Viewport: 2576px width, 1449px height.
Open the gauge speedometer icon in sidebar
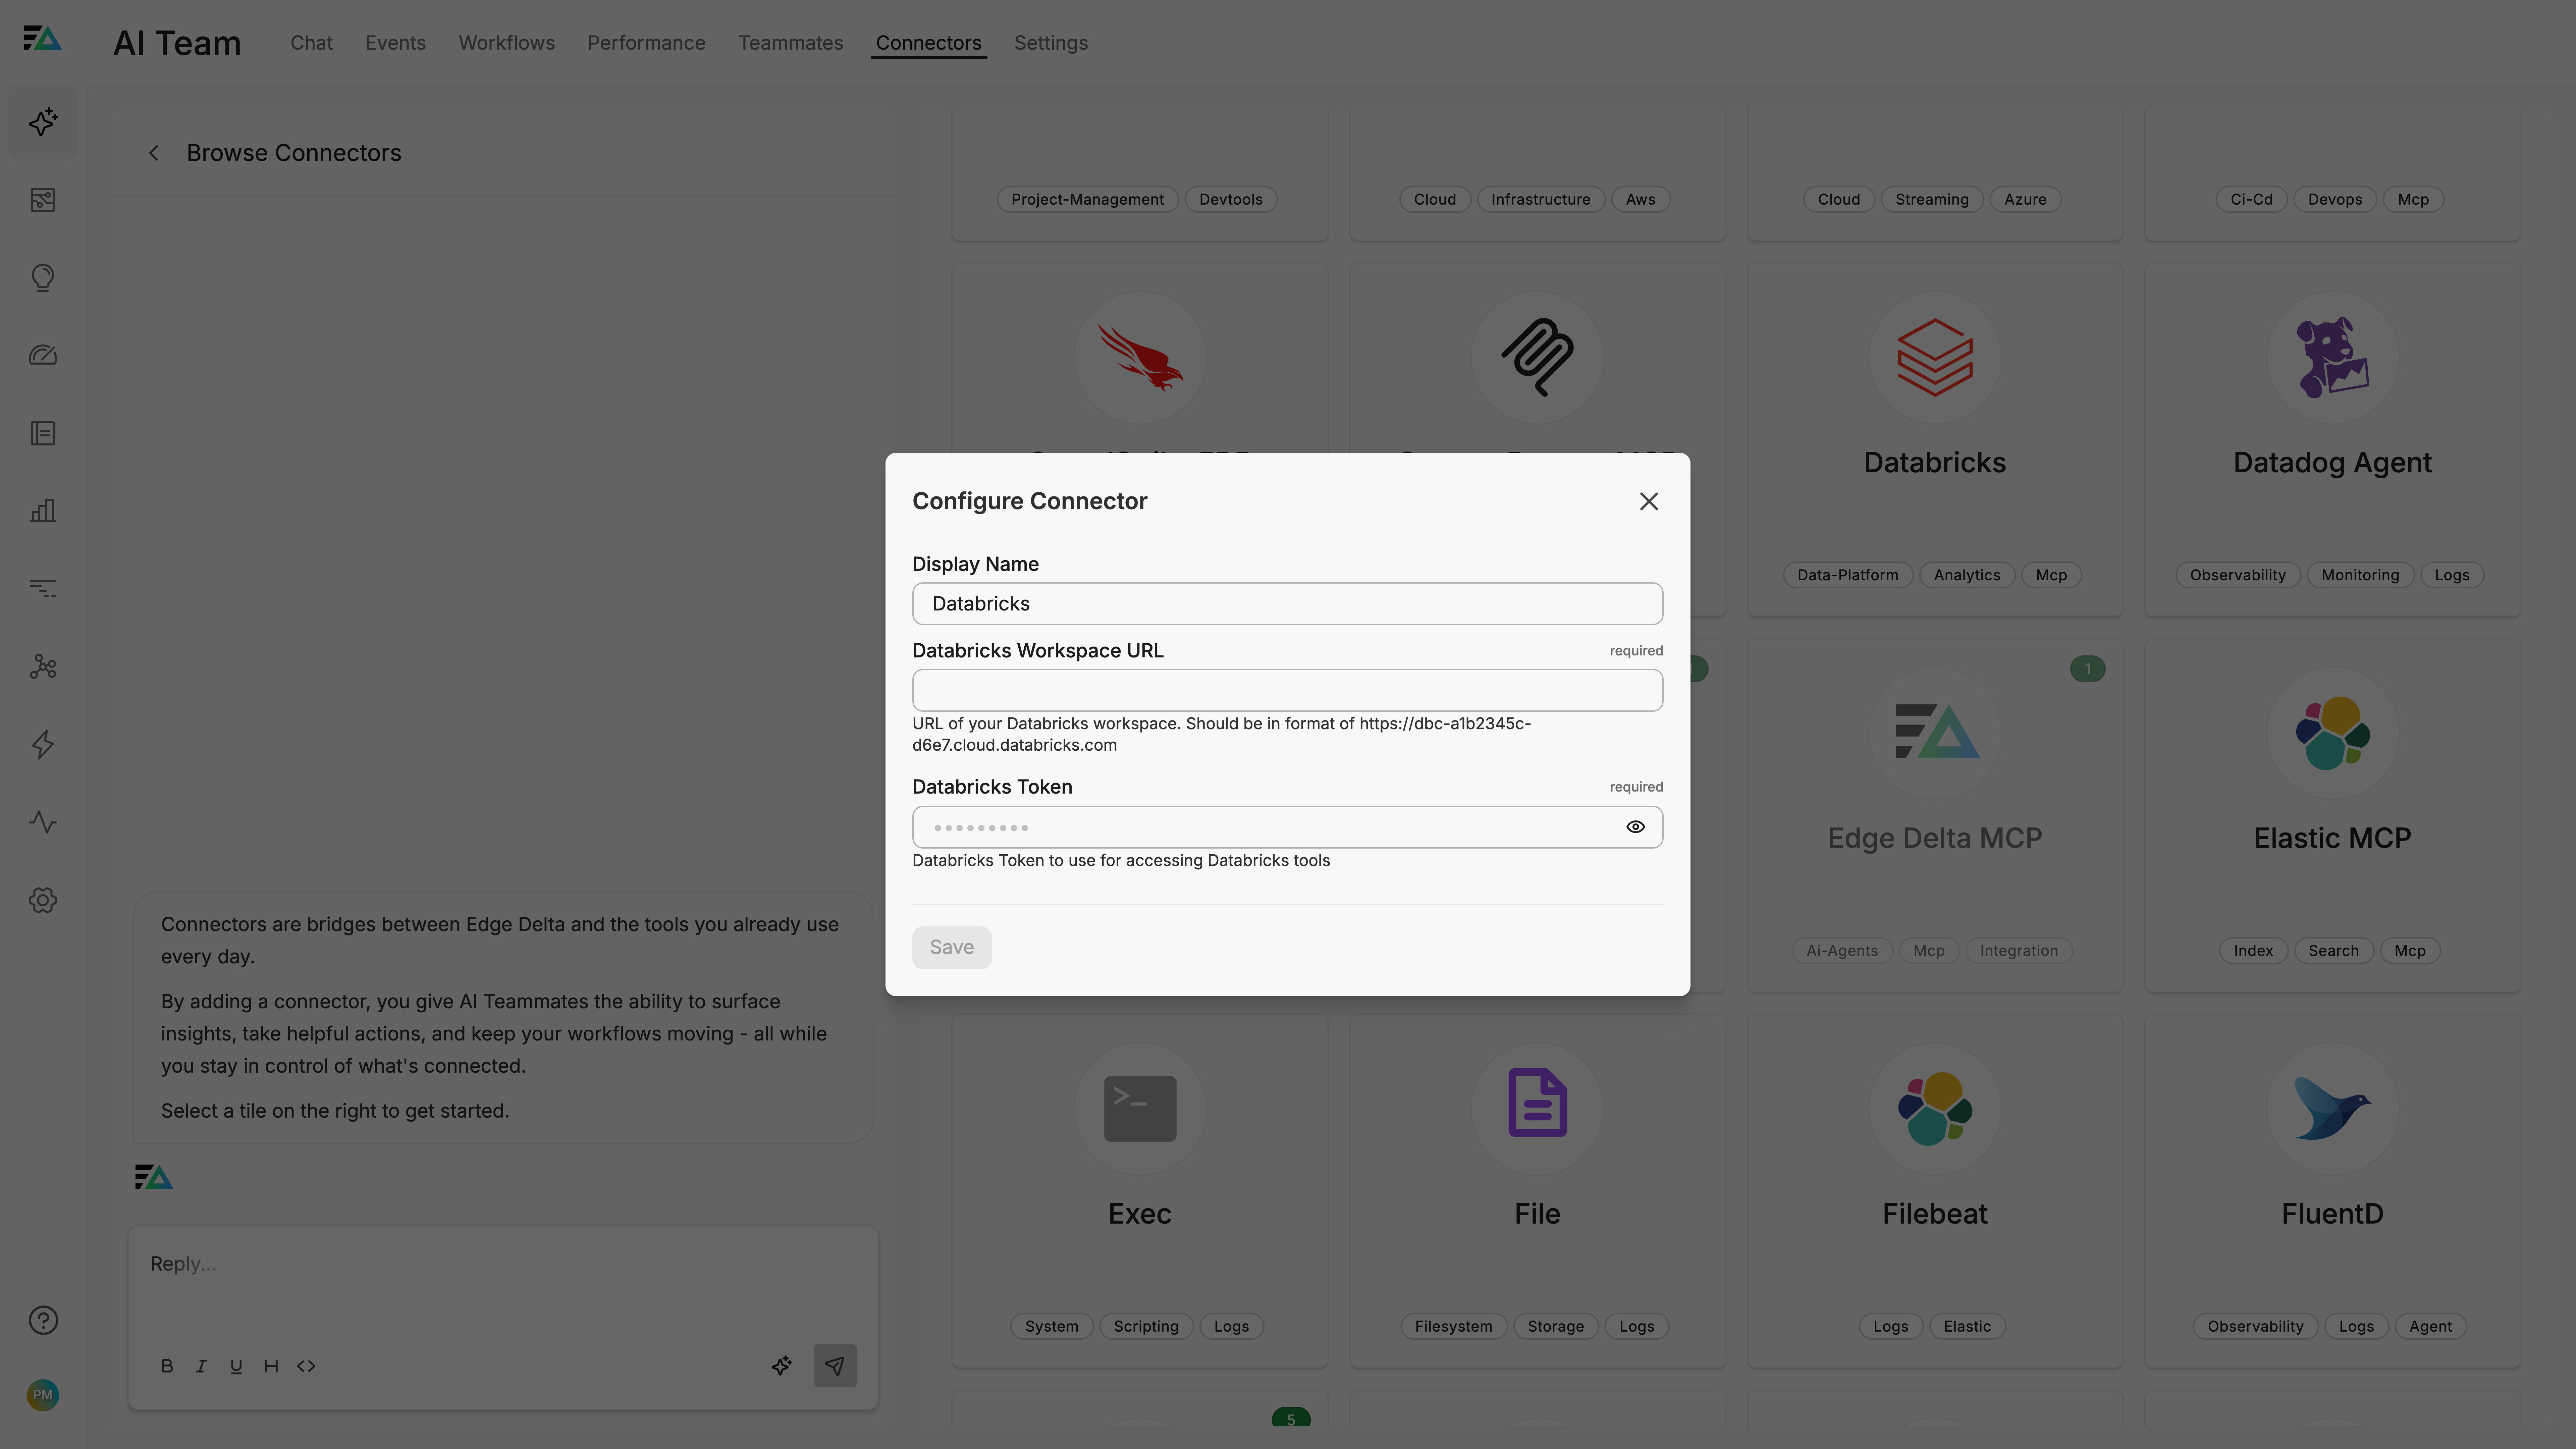pos(43,355)
